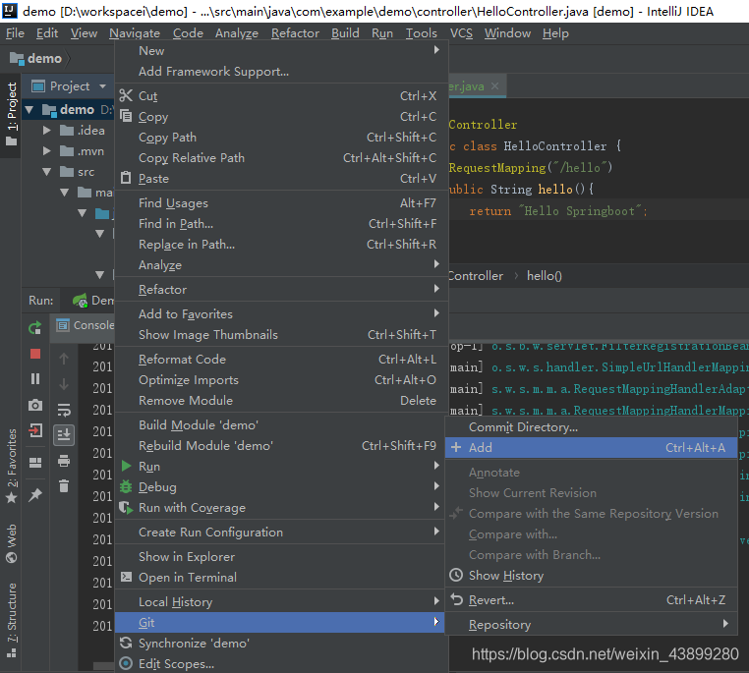Choose Reformat Code
The image size is (749, 673).
click(x=281, y=359)
